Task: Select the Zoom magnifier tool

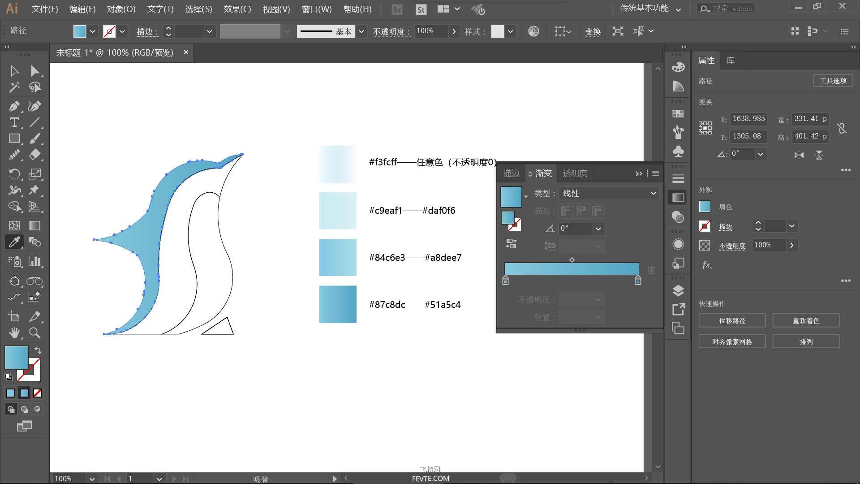Action: (x=34, y=333)
